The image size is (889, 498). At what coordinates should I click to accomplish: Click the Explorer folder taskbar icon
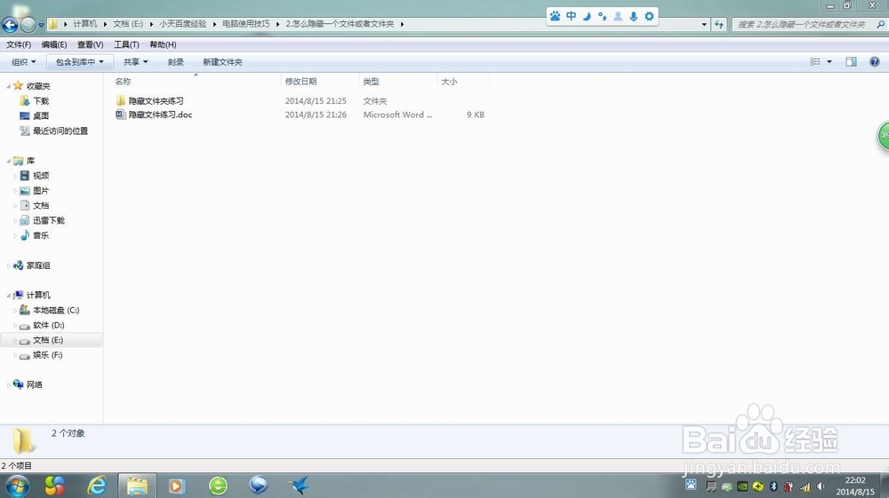tap(137, 486)
